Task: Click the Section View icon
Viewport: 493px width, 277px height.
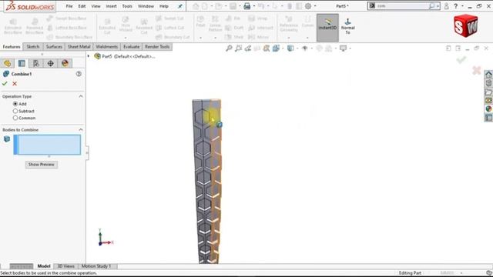Action: [x=257, y=48]
